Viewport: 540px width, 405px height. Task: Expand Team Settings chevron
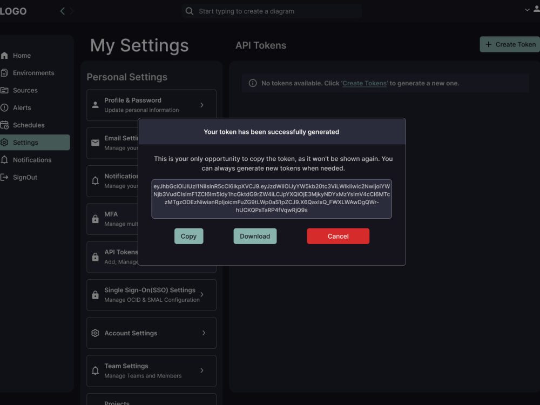[202, 370]
